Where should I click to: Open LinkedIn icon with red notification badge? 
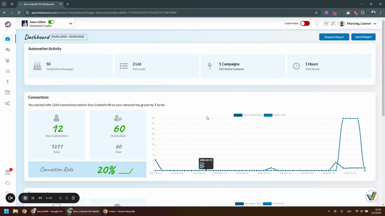click(x=8, y=172)
